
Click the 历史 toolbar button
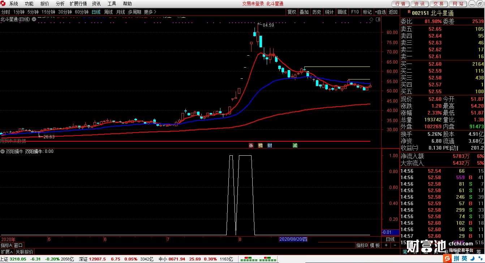317,12
